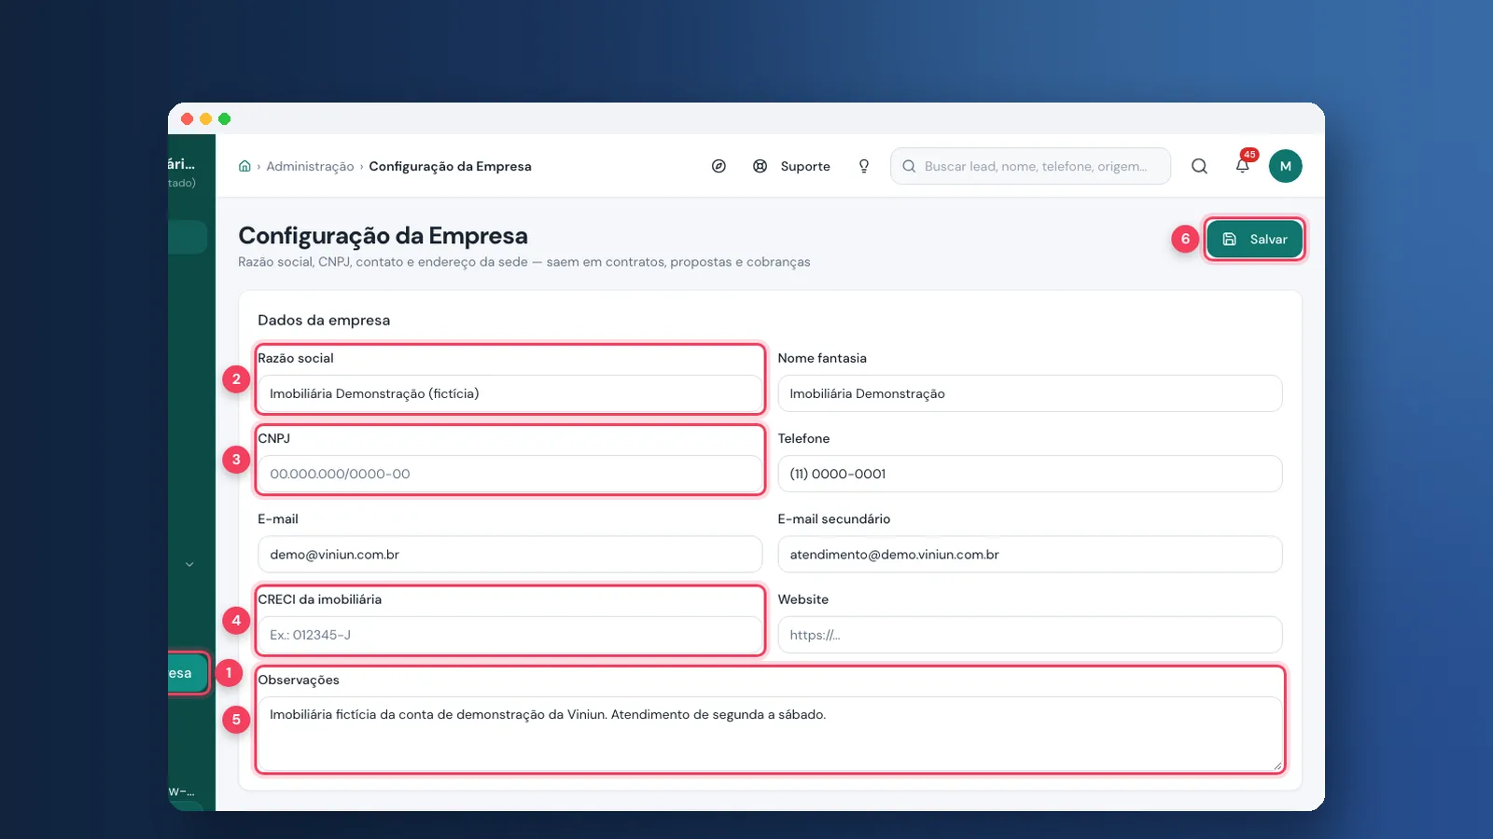This screenshot has width=1493, height=839.
Task: Go to the home icon in breadcrumb
Action: (x=244, y=166)
